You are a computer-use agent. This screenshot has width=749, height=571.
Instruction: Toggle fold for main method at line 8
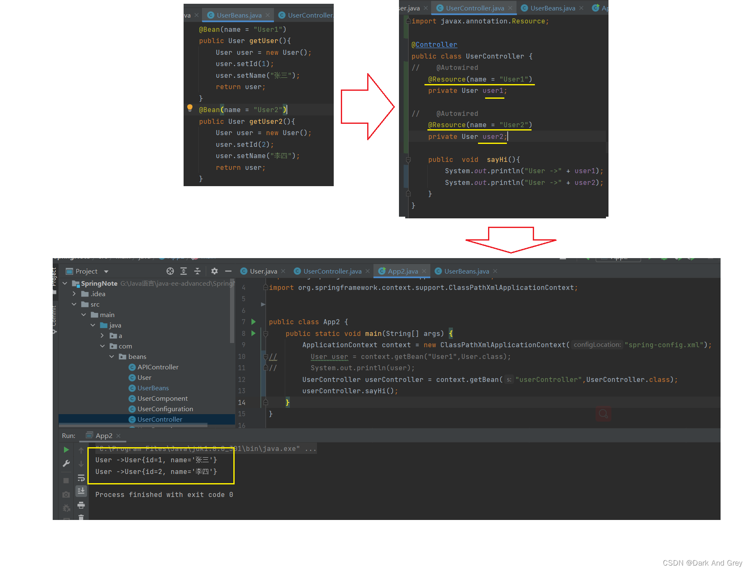coord(266,333)
